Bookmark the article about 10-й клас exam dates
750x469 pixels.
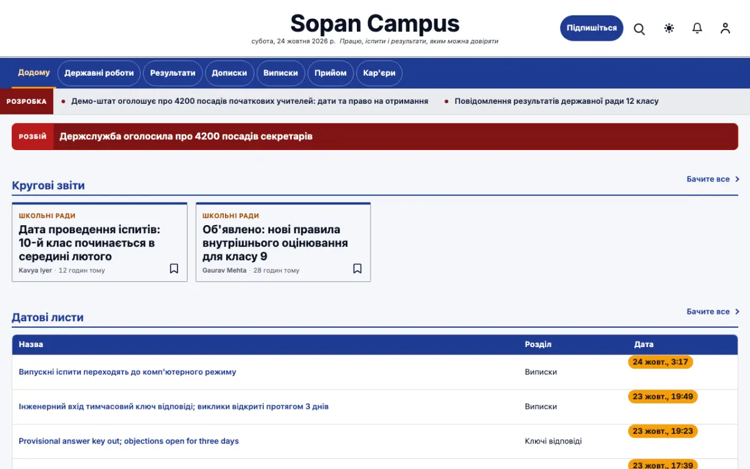pos(174,268)
